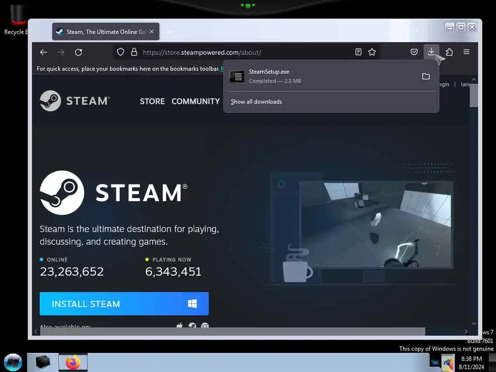Click the Firefox taskbar icon
The image size is (496, 372).
[73, 362]
